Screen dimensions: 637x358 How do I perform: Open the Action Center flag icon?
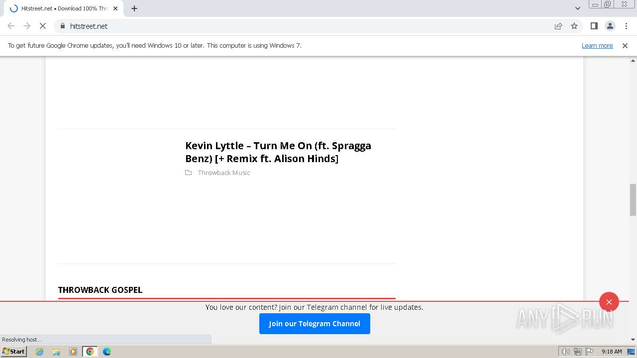pos(590,352)
